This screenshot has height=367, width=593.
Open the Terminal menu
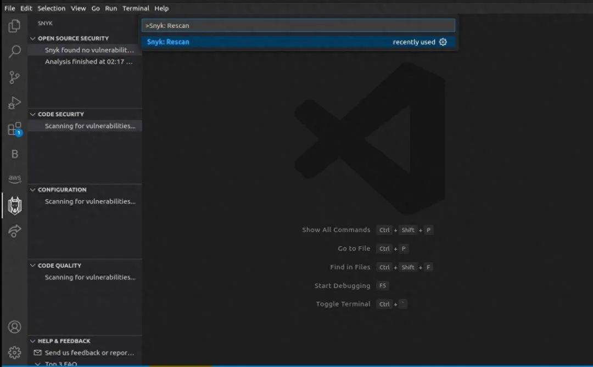136,8
